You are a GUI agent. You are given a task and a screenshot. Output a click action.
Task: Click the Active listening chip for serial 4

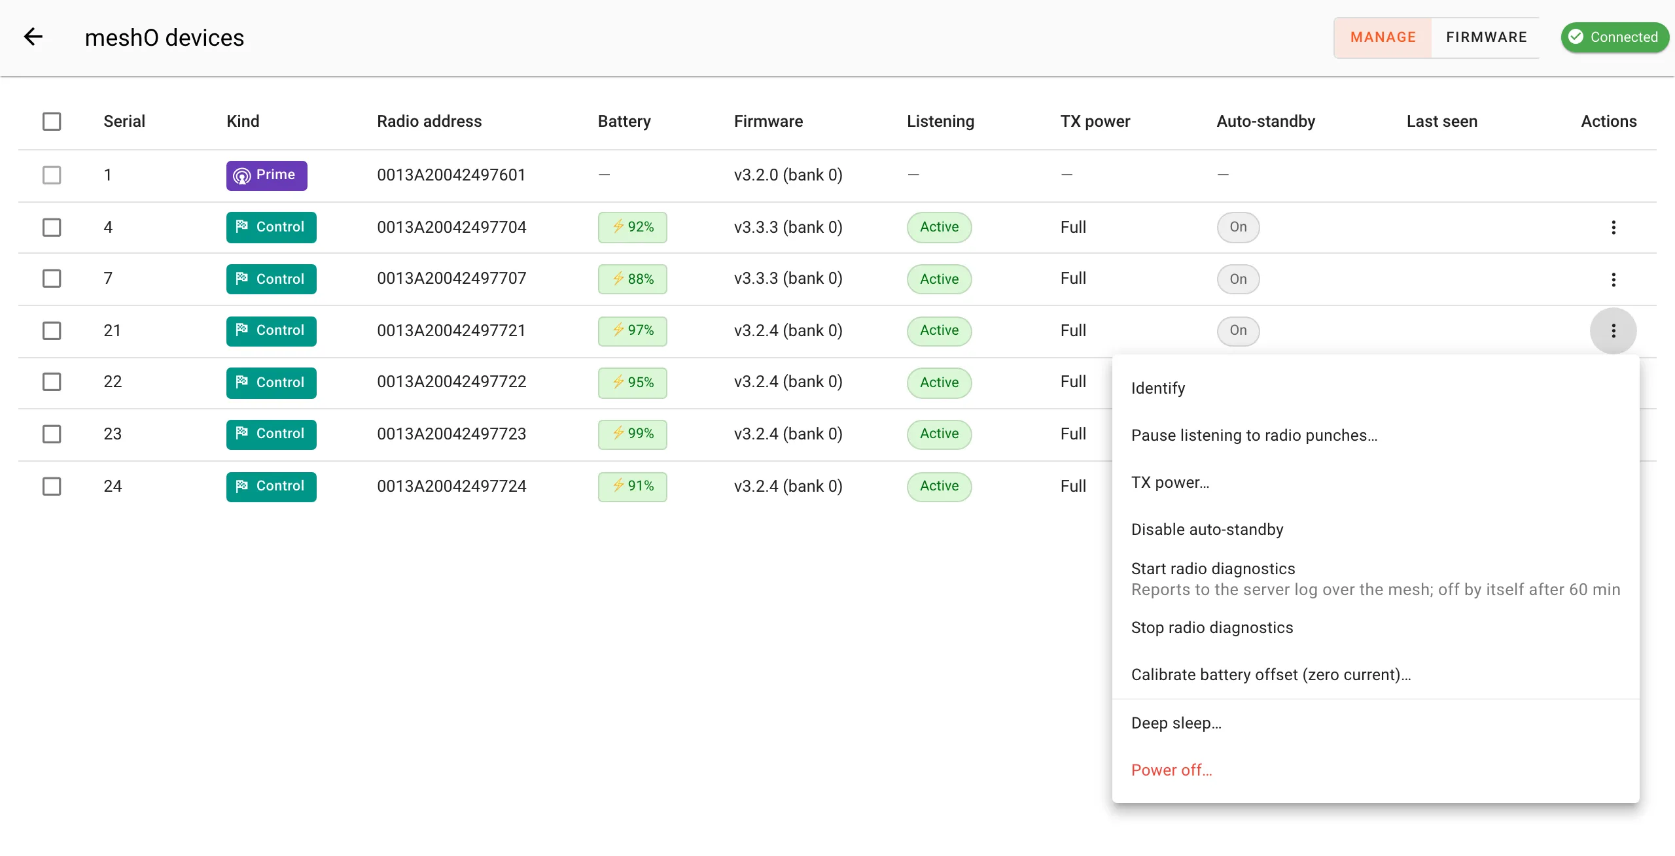coord(939,227)
